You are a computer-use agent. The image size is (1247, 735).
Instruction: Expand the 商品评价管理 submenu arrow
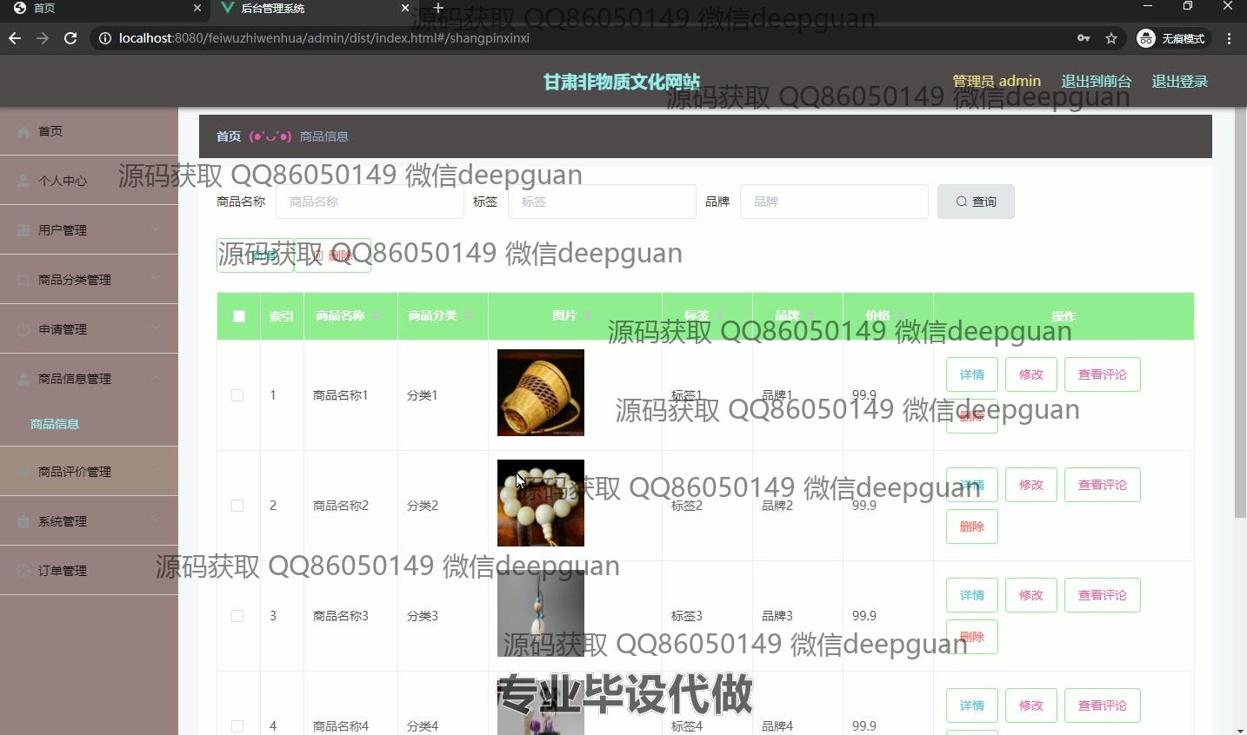click(155, 471)
